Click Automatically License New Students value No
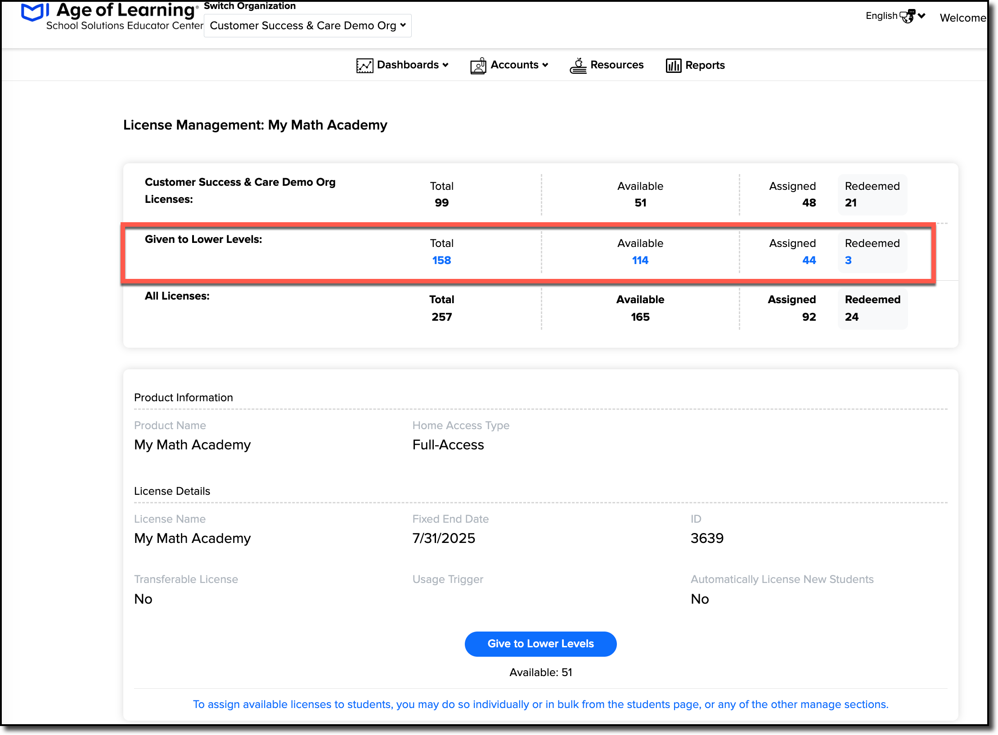This screenshot has height=735, width=998. pyautogui.click(x=700, y=599)
